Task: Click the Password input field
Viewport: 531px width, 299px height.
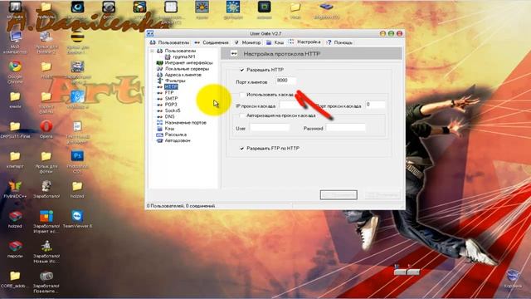Action: point(346,128)
